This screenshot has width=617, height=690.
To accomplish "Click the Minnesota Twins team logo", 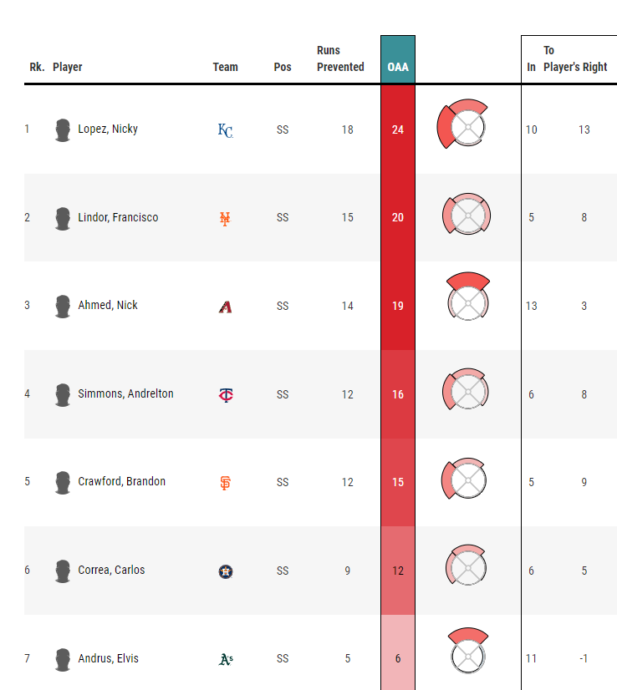I will tap(226, 395).
